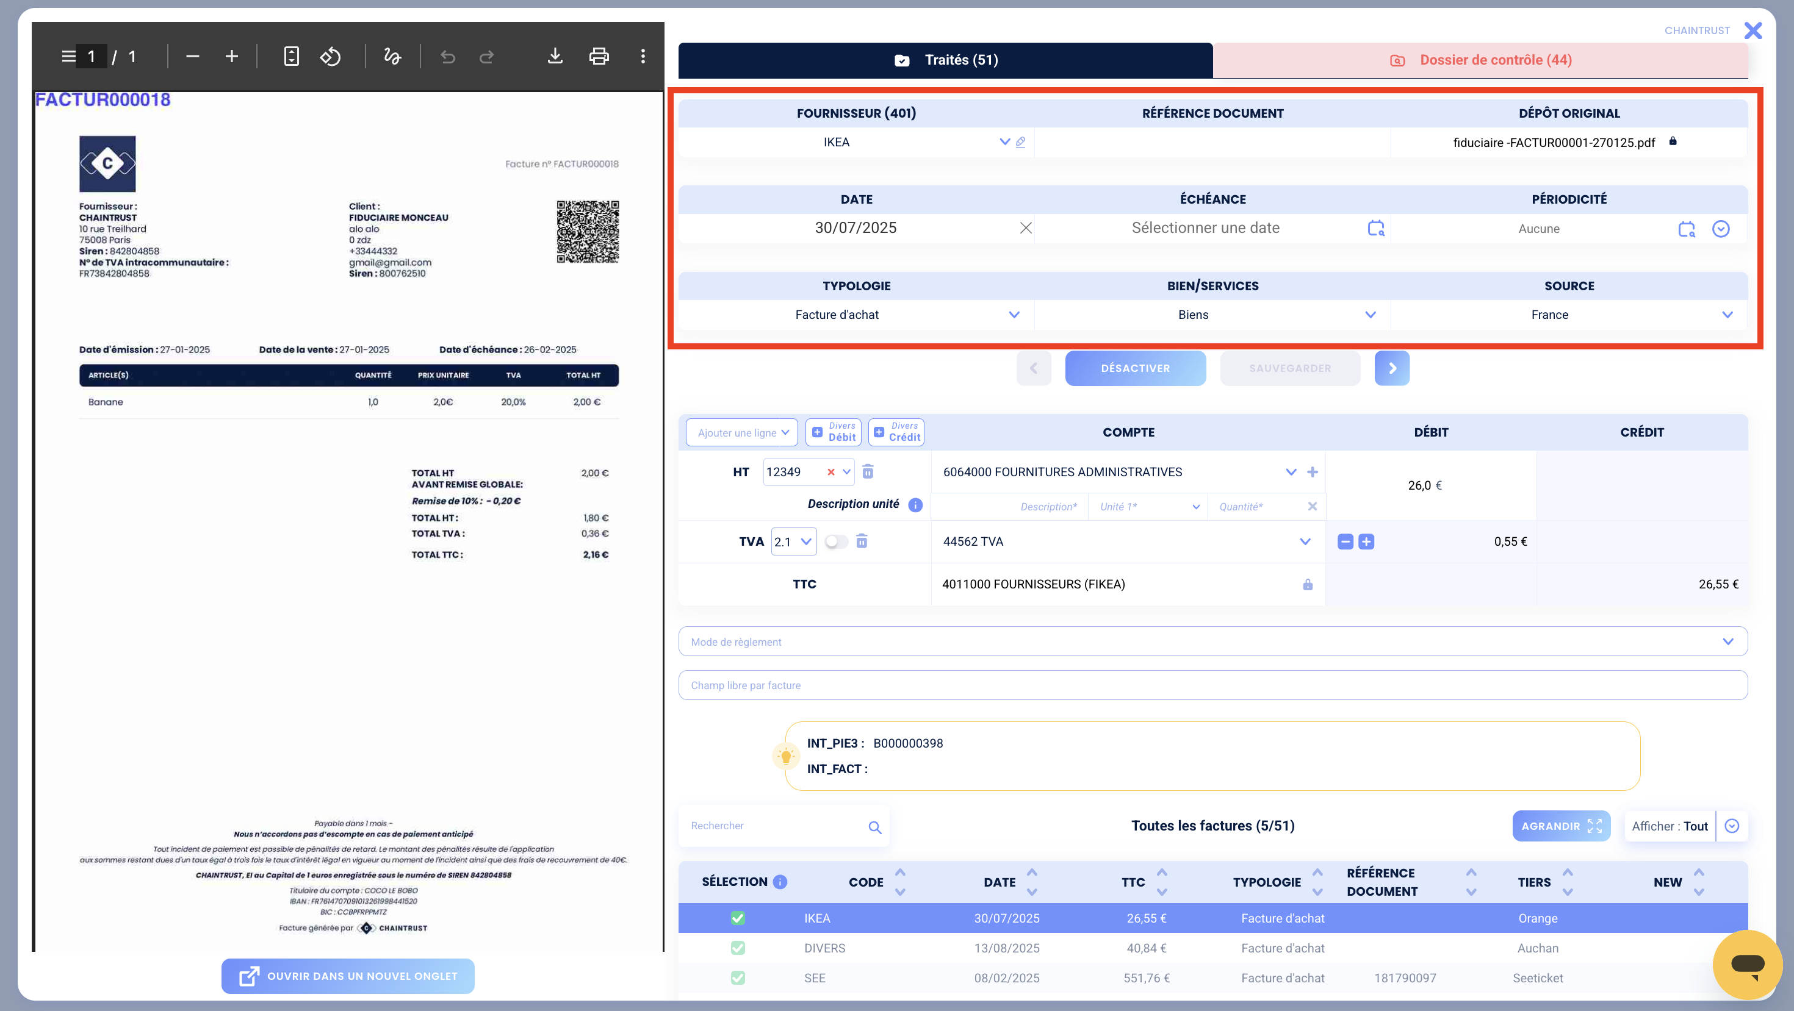
Task: Redo the PDF annotation
Action: pos(487,56)
